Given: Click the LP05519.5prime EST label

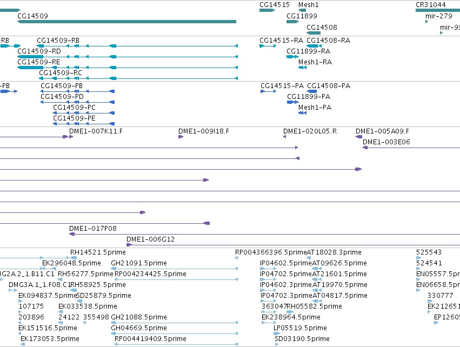Looking at the screenshot, I should [300, 328].
